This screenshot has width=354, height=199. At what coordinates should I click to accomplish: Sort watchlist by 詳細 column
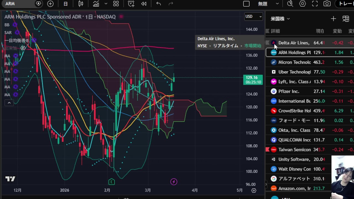pos(275,31)
